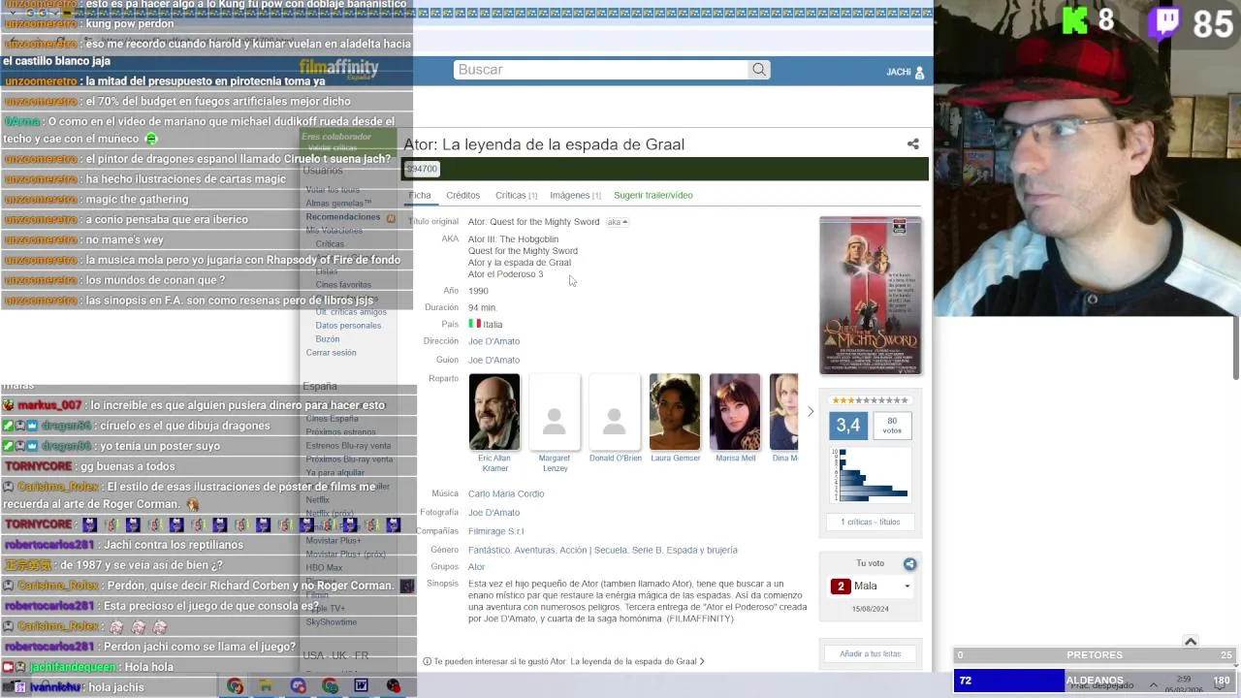Open the rating histogram chart
The width and height of the screenshot is (1241, 698).
click(x=870, y=475)
